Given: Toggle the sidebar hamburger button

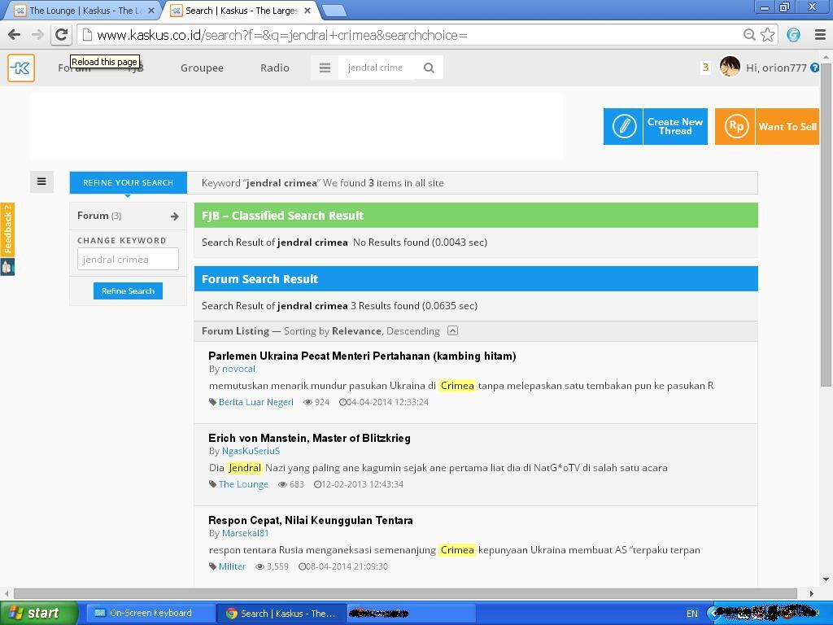Looking at the screenshot, I should point(41,181).
